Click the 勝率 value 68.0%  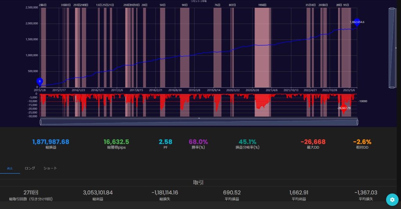click(x=198, y=142)
